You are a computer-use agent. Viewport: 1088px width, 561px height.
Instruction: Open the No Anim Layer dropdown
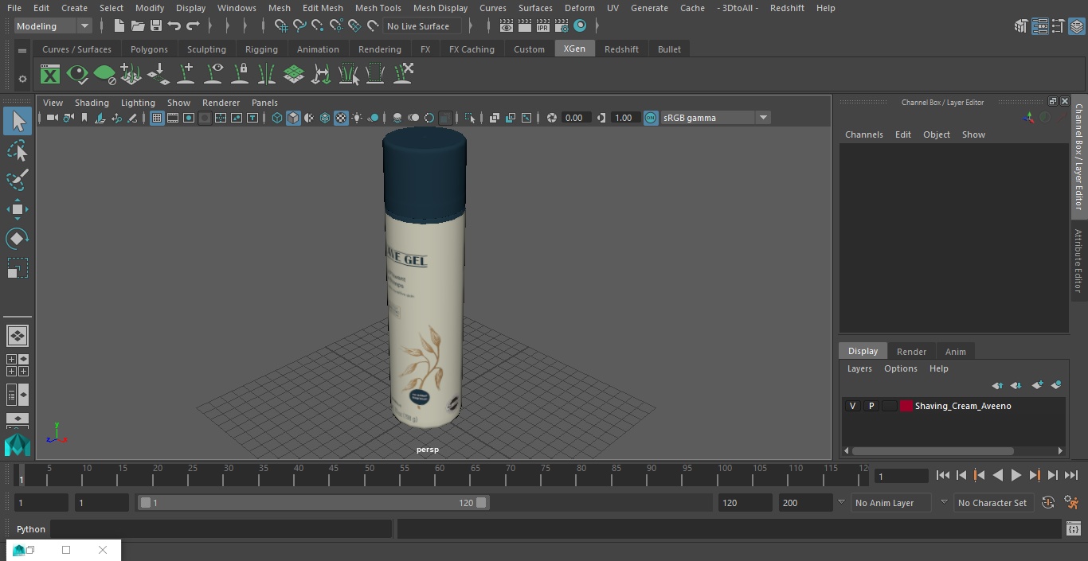[890, 503]
